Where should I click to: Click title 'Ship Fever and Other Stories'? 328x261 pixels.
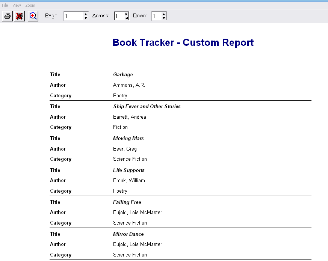(147, 106)
